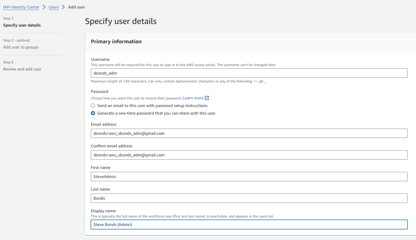Click the 'Specify user details' page heading
This screenshot has width=416, height=240.
121,21
